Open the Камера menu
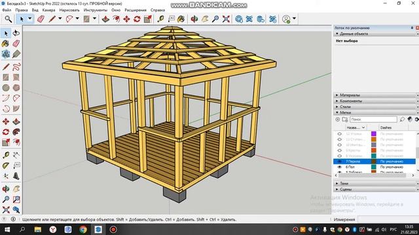The width and height of the screenshot is (419, 235). (x=48, y=10)
